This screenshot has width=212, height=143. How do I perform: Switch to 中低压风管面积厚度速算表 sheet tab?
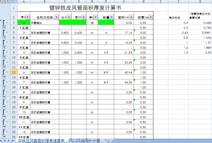pos(41,141)
